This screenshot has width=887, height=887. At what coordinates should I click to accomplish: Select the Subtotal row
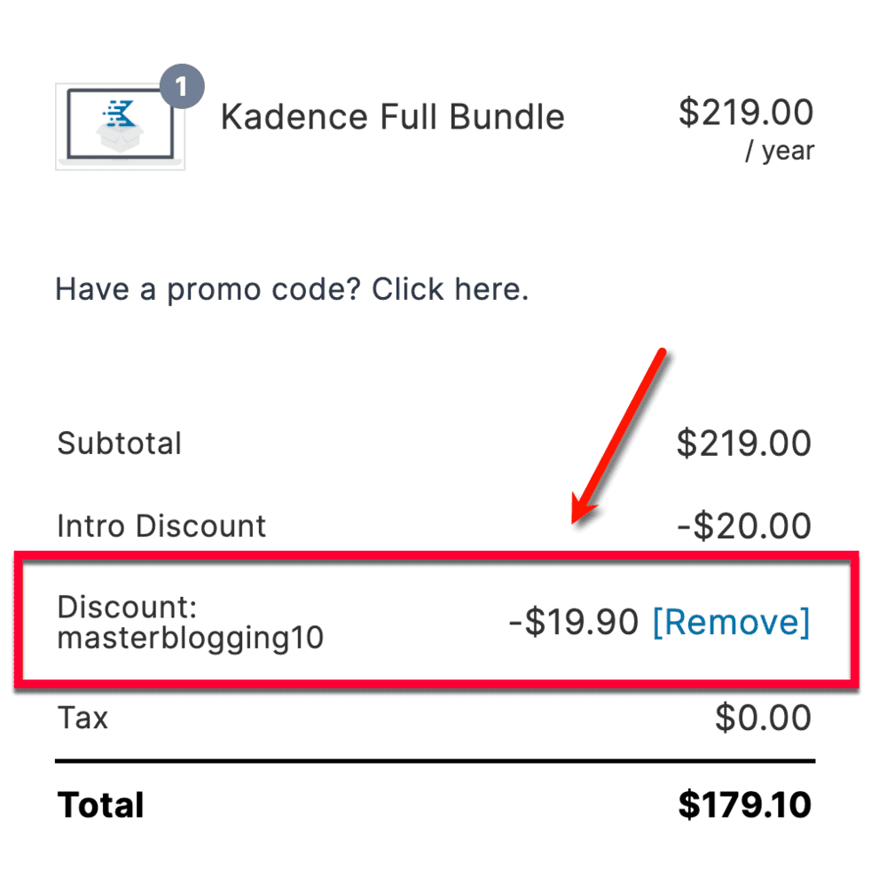tap(120, 443)
